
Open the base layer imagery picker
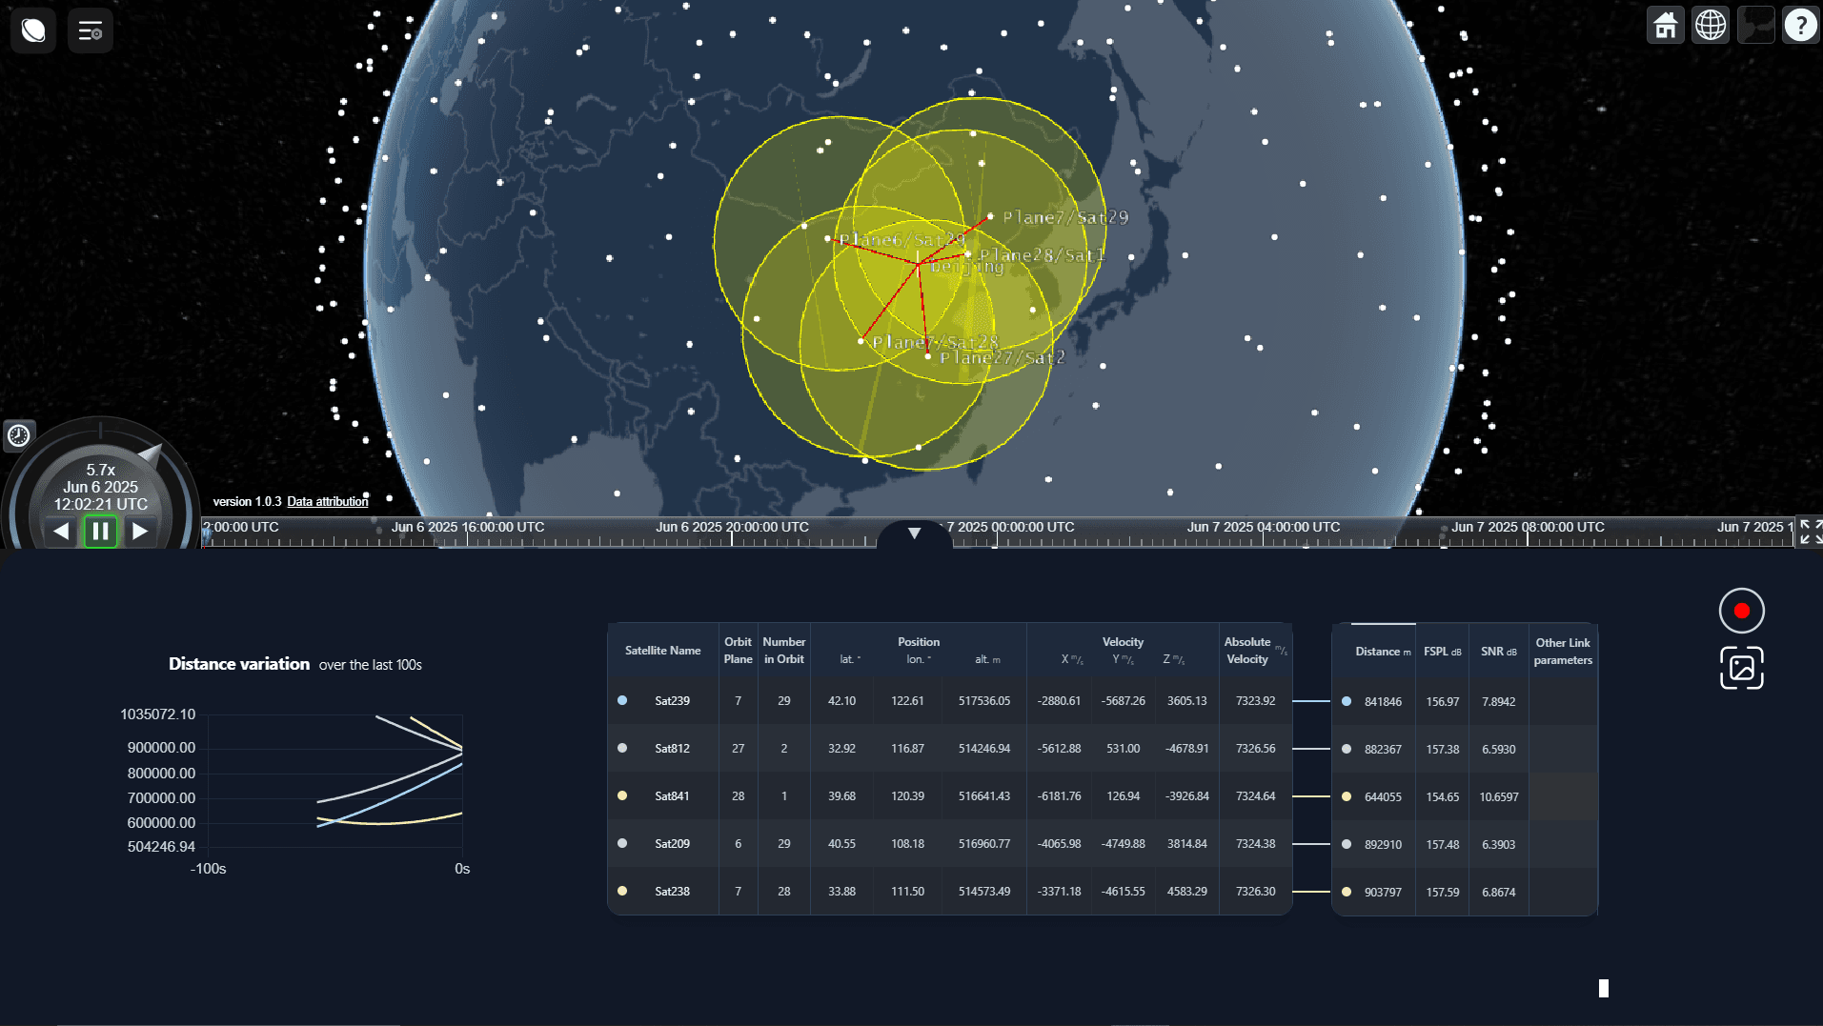1755,26
